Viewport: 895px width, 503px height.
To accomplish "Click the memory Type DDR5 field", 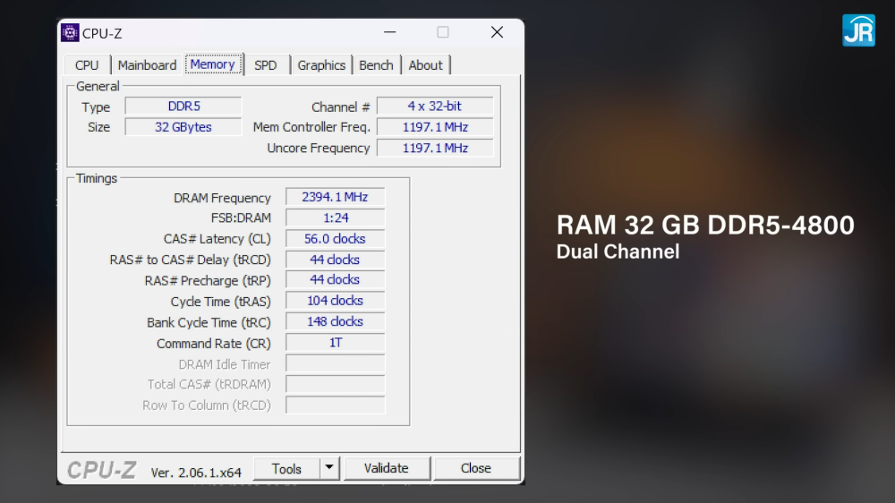I will tap(183, 107).
